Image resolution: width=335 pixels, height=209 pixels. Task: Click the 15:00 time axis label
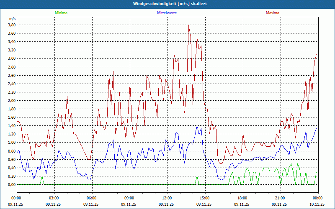204,198
